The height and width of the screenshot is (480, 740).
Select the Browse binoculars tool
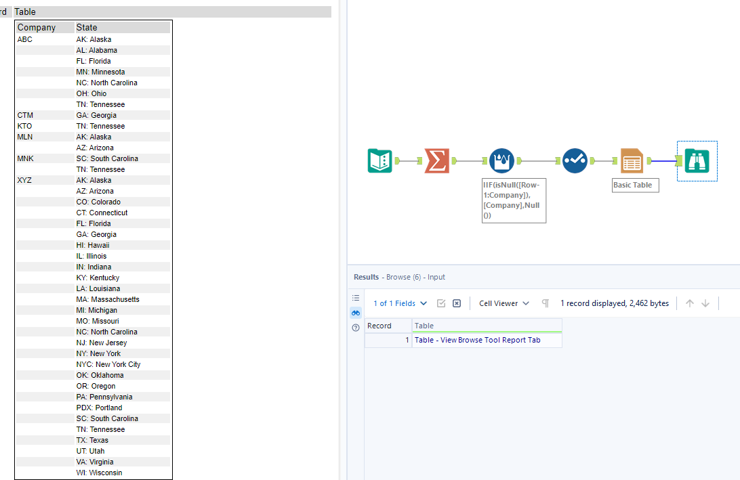pos(697,160)
